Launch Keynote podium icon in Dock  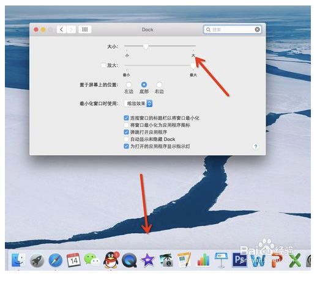(221, 260)
